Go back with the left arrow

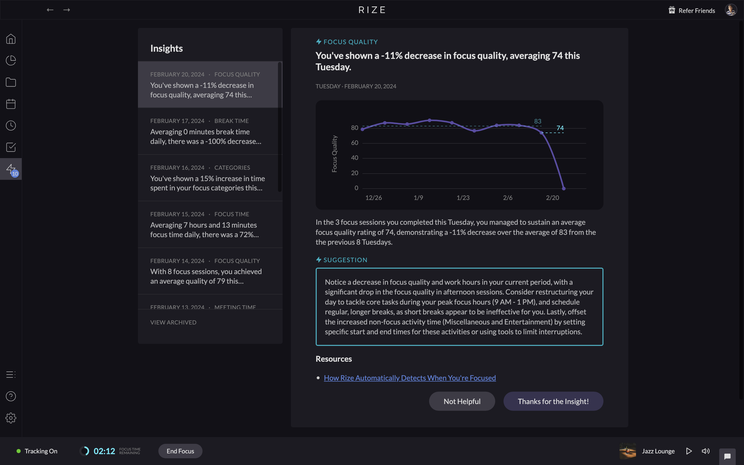tap(50, 10)
